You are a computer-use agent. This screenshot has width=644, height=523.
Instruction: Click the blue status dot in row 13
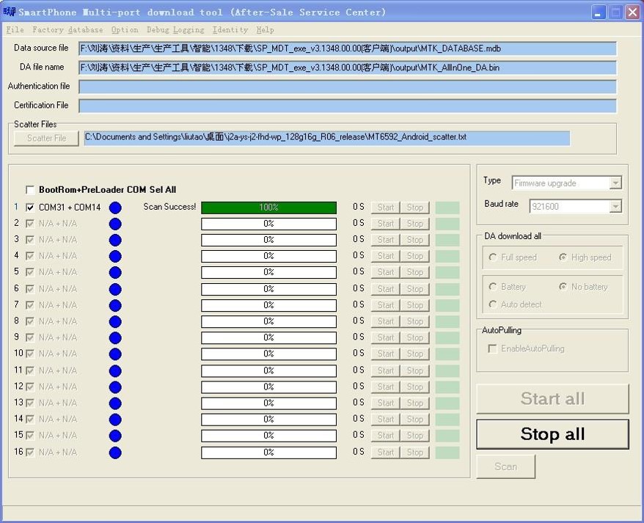[x=115, y=403]
